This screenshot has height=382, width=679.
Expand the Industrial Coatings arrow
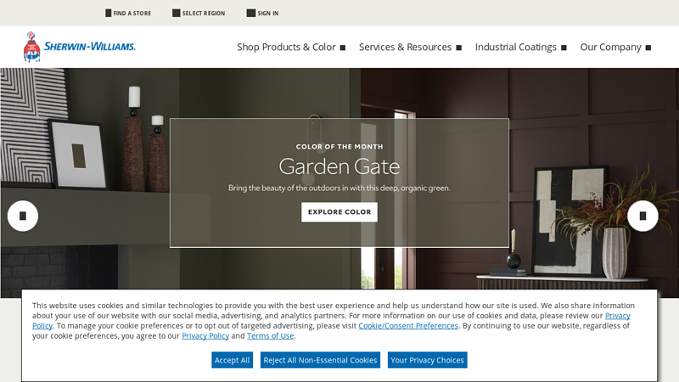pyautogui.click(x=564, y=48)
